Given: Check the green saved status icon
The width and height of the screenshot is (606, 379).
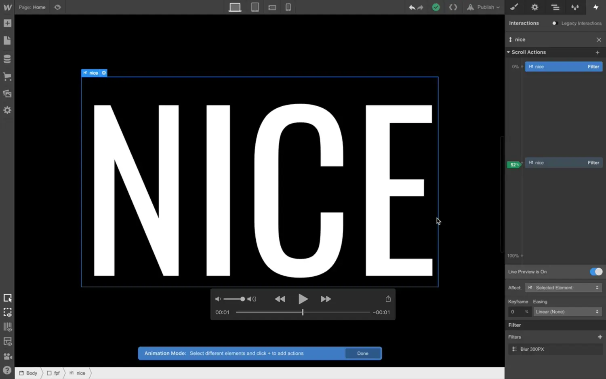Looking at the screenshot, I should pos(436,7).
